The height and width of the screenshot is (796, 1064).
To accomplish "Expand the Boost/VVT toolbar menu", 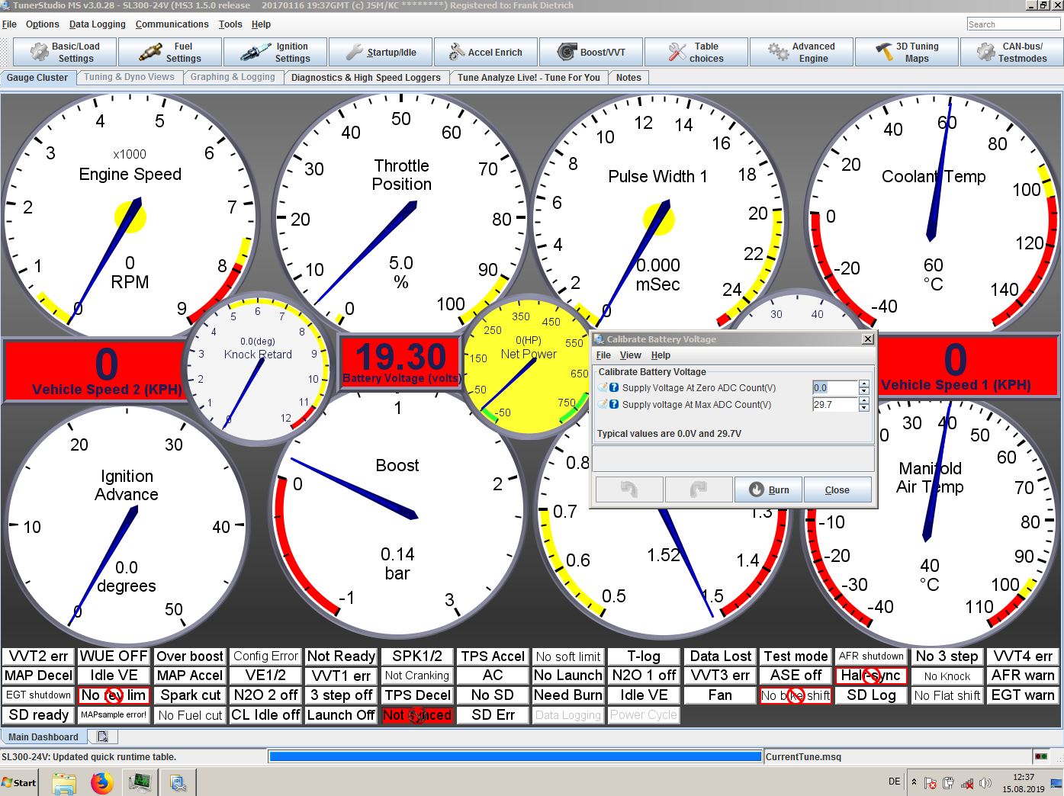I will point(591,52).
